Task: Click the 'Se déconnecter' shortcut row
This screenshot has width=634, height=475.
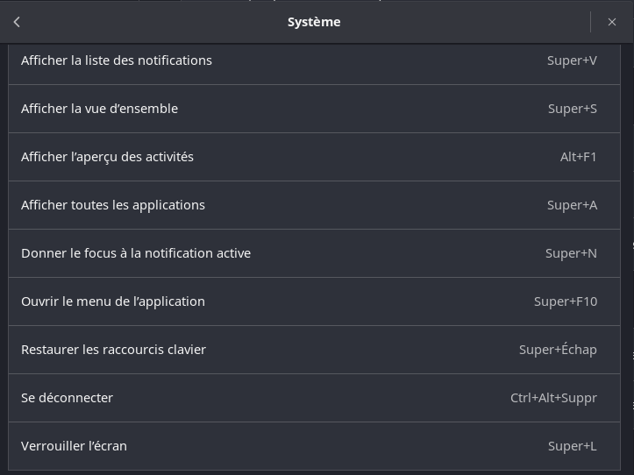Action: (x=67, y=398)
